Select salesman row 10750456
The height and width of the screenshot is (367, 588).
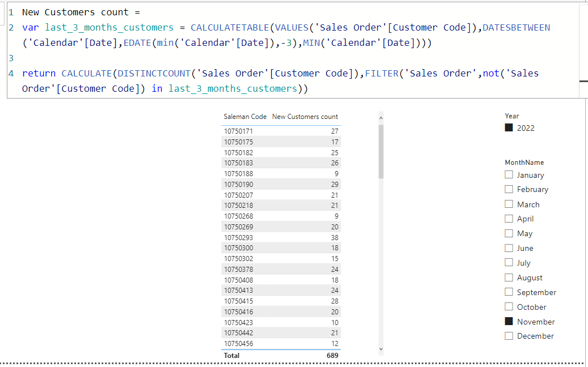281,344
